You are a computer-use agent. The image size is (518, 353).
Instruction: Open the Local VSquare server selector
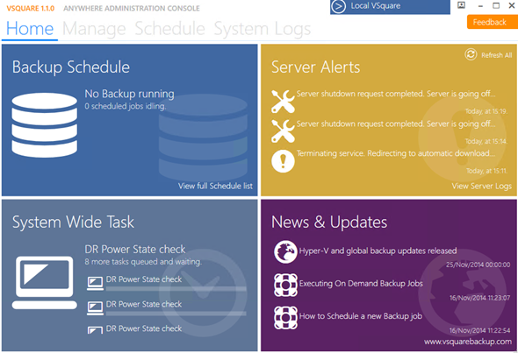pyautogui.click(x=390, y=7)
